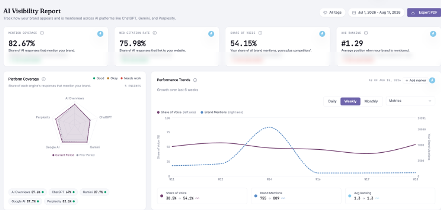Click the Google AI axis label on radar
Viewport: 441px width, 210px height.
point(53,147)
